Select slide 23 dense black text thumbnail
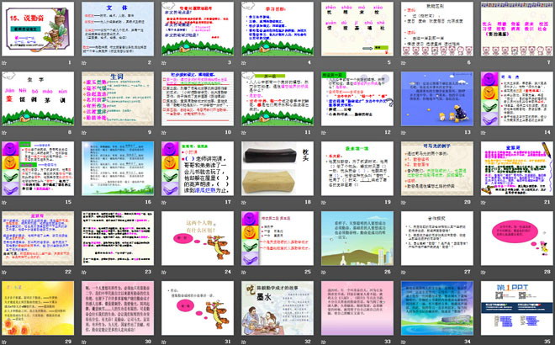 pos(118,238)
